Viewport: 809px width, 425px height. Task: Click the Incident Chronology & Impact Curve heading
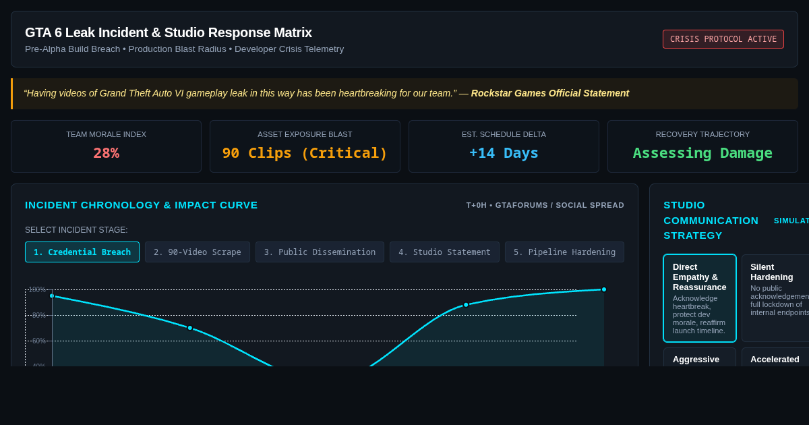pos(142,204)
